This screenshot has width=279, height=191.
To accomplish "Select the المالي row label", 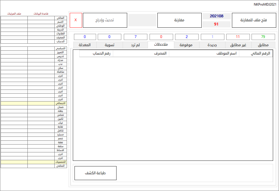I will click(61, 18).
